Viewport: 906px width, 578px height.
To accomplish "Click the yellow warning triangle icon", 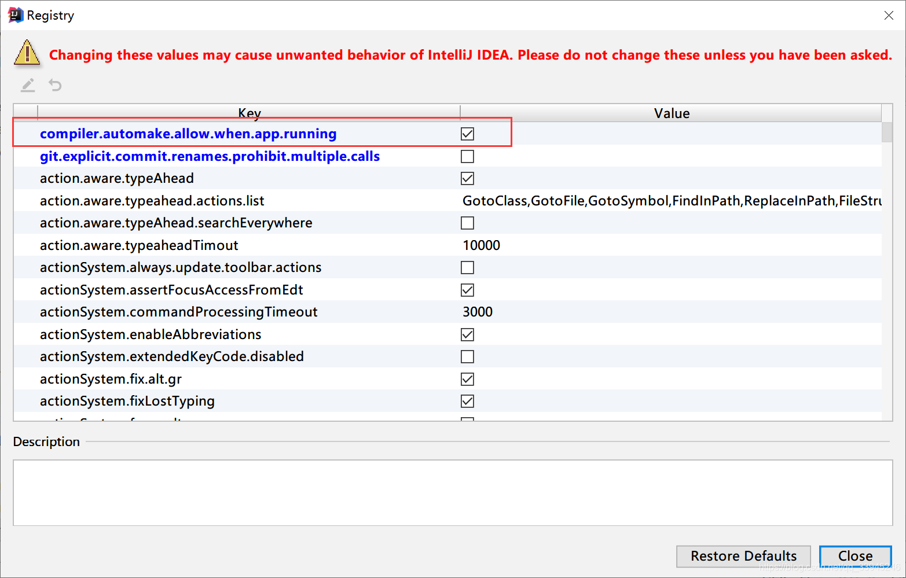I will [x=27, y=53].
